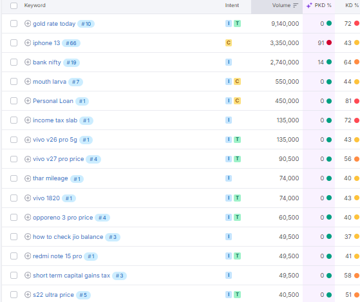Check the box for gold rate today
This screenshot has width=360, height=302.
(x=14, y=23)
